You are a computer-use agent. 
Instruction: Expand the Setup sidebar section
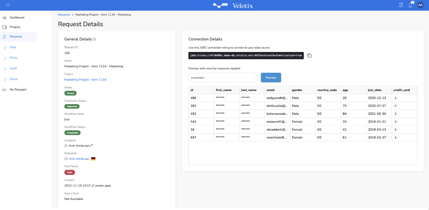(13, 79)
